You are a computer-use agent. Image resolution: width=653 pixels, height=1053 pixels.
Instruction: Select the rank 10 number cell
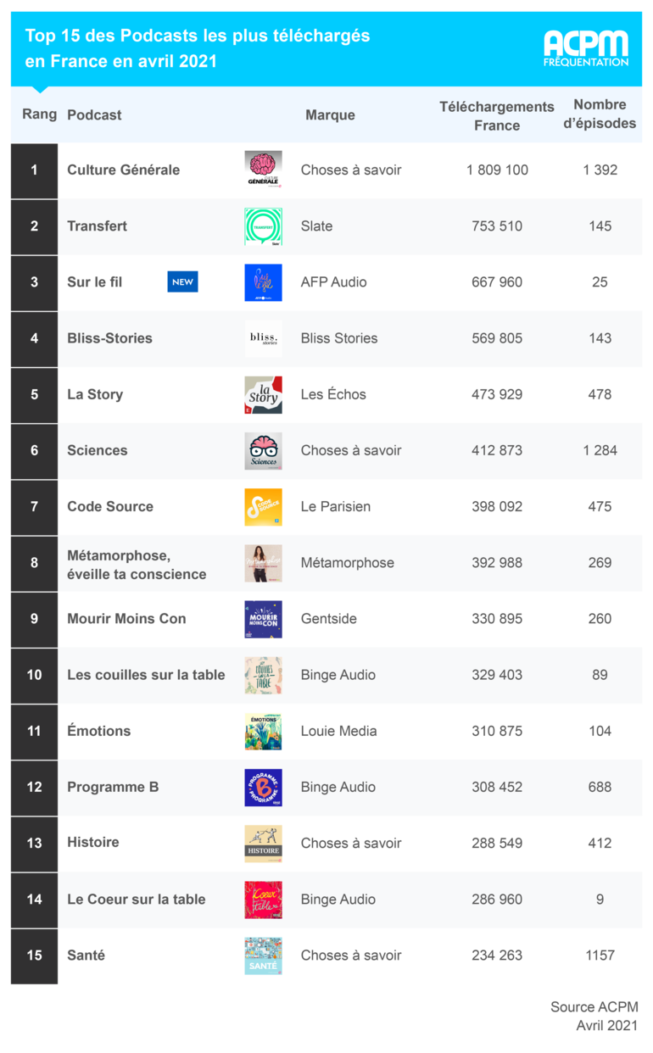34,675
